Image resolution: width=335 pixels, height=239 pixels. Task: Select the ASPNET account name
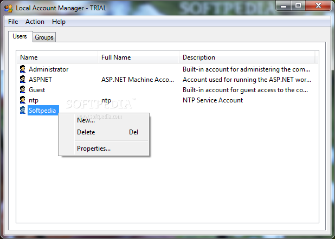point(40,80)
